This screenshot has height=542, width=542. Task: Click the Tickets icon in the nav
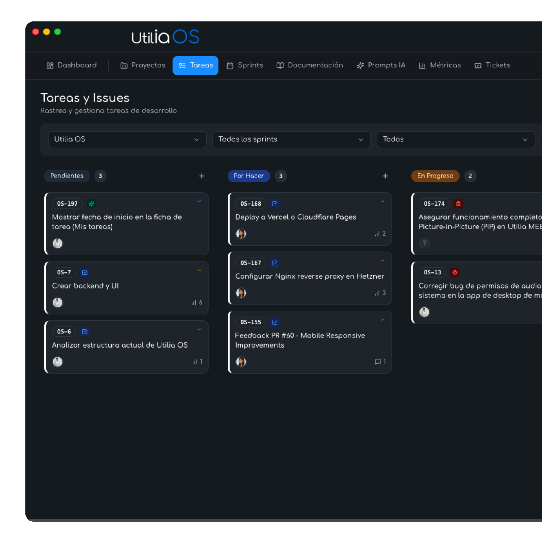(x=478, y=65)
